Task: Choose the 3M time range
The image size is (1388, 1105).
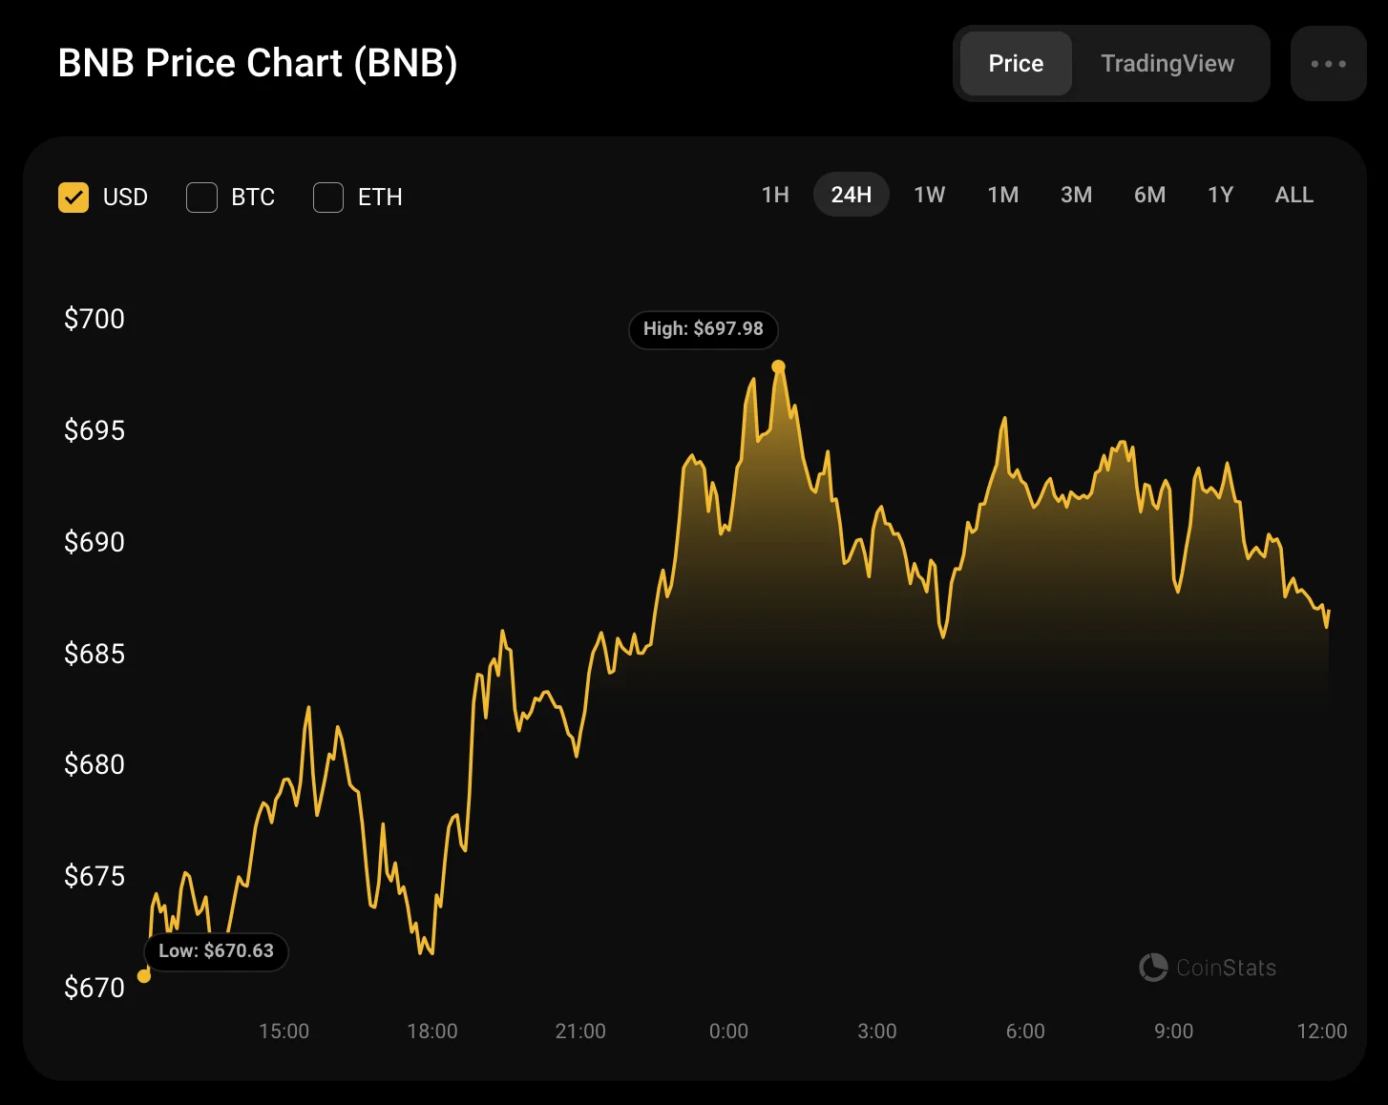Action: point(1076,195)
